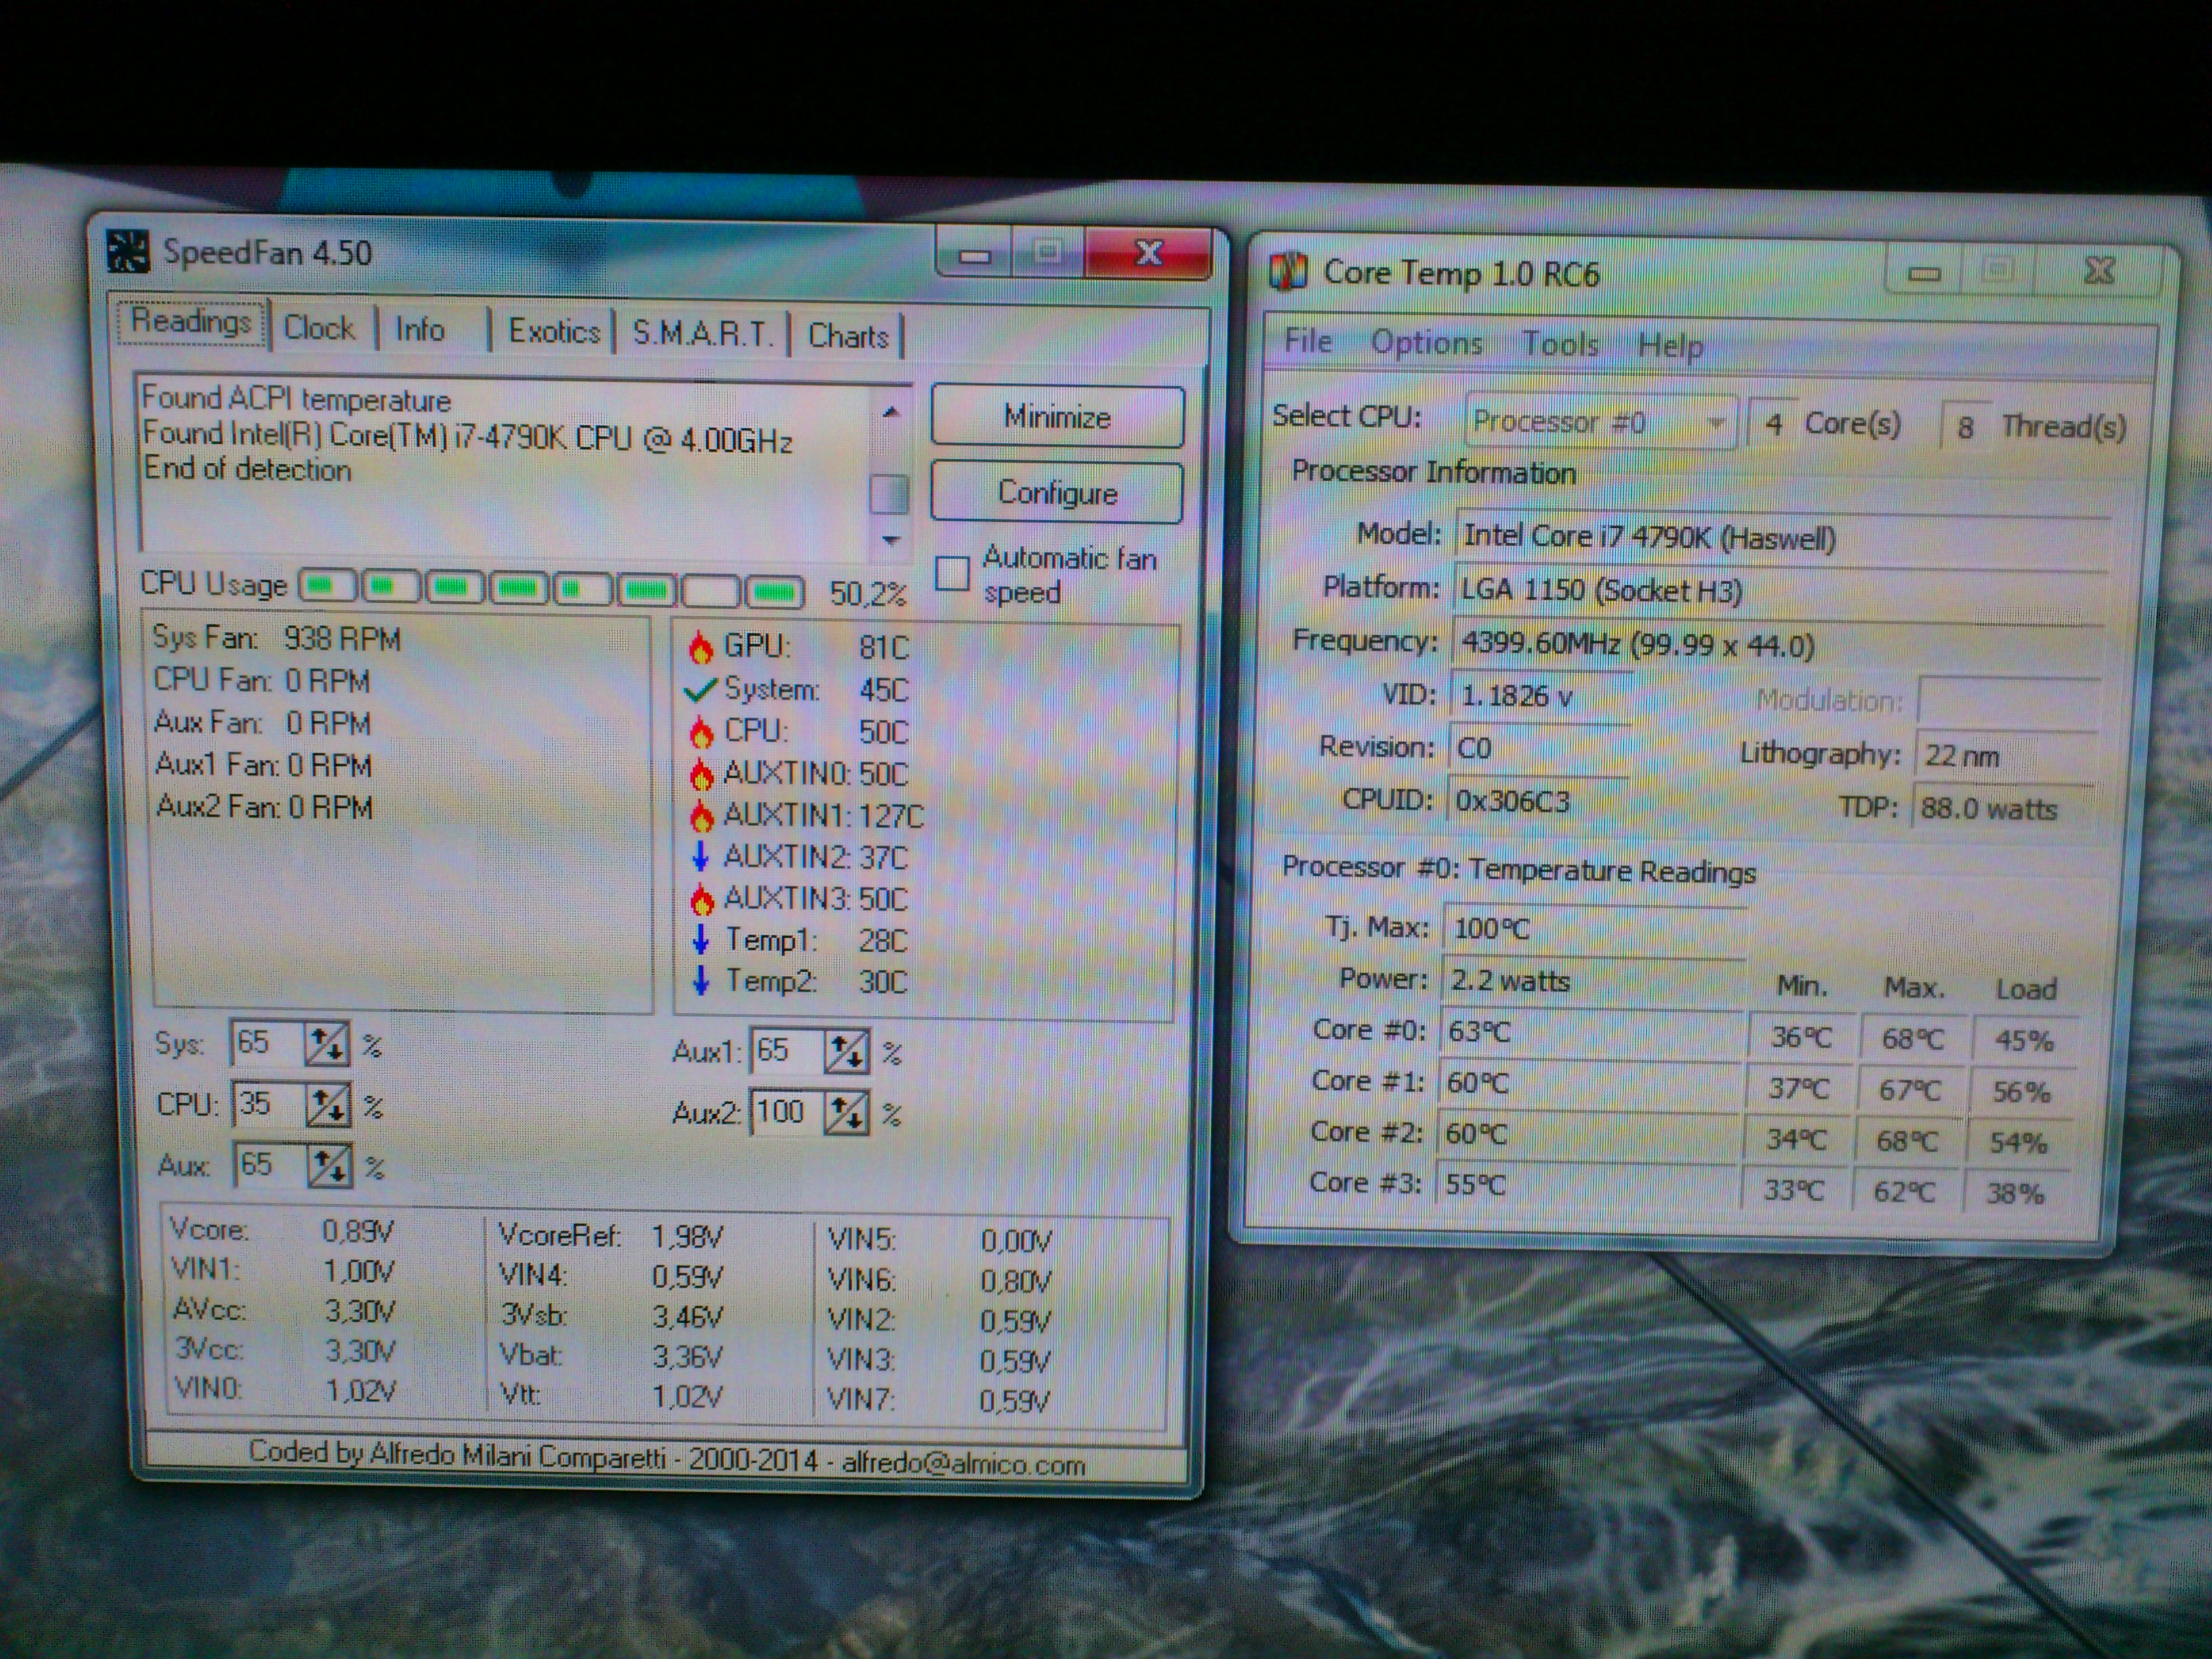
Task: Click the SpeedFan log scrollbar up arrow
Action: tap(891, 412)
